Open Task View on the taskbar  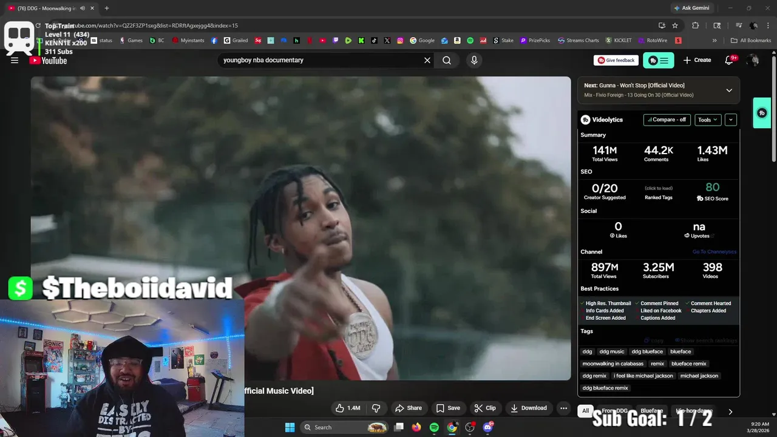[399, 427]
